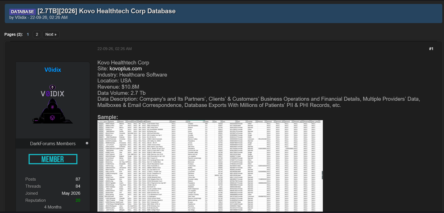Click the 'Pages (2):' label
Screen dimensions: 444x213
click(14, 34)
